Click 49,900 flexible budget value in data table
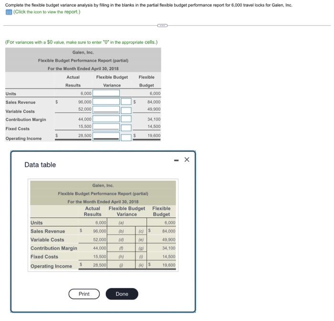The height and width of the screenshot is (321, 334). (x=169, y=239)
